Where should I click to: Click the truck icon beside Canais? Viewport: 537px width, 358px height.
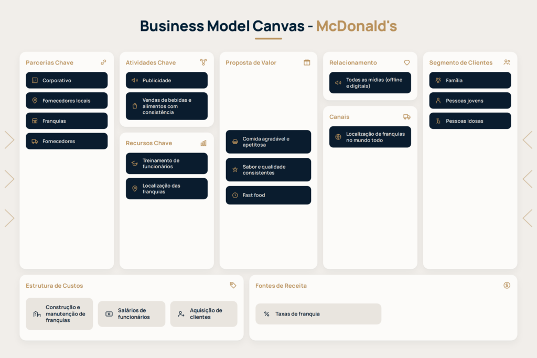[x=407, y=117]
